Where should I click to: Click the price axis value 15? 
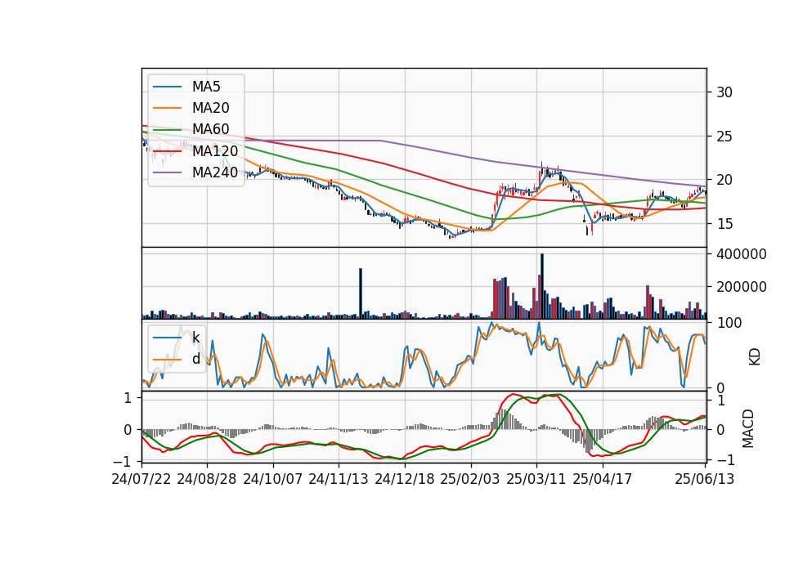pyautogui.click(x=724, y=224)
